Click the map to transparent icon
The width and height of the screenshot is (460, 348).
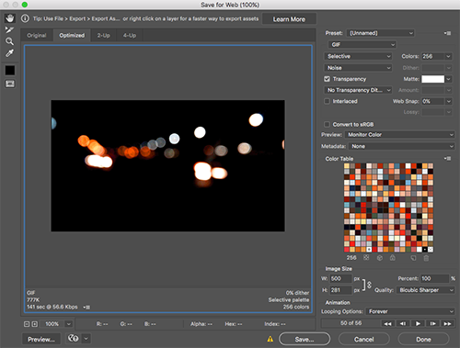(x=366, y=258)
